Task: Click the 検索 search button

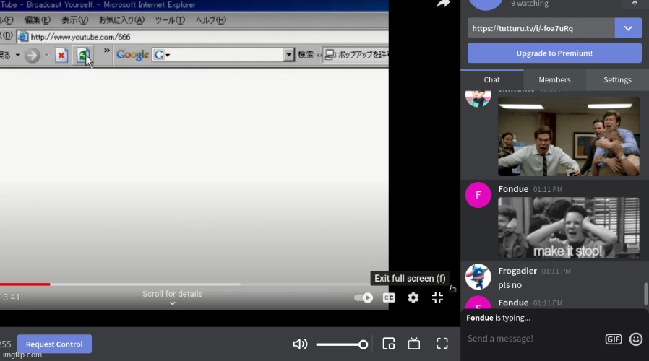Action: pos(306,55)
